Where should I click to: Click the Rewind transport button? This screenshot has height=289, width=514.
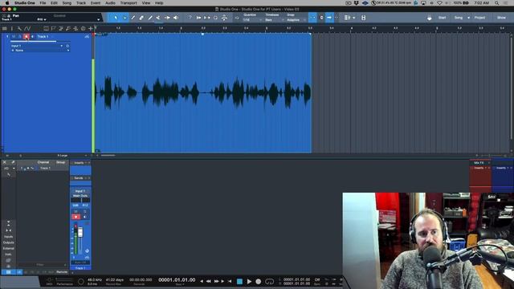(209, 282)
